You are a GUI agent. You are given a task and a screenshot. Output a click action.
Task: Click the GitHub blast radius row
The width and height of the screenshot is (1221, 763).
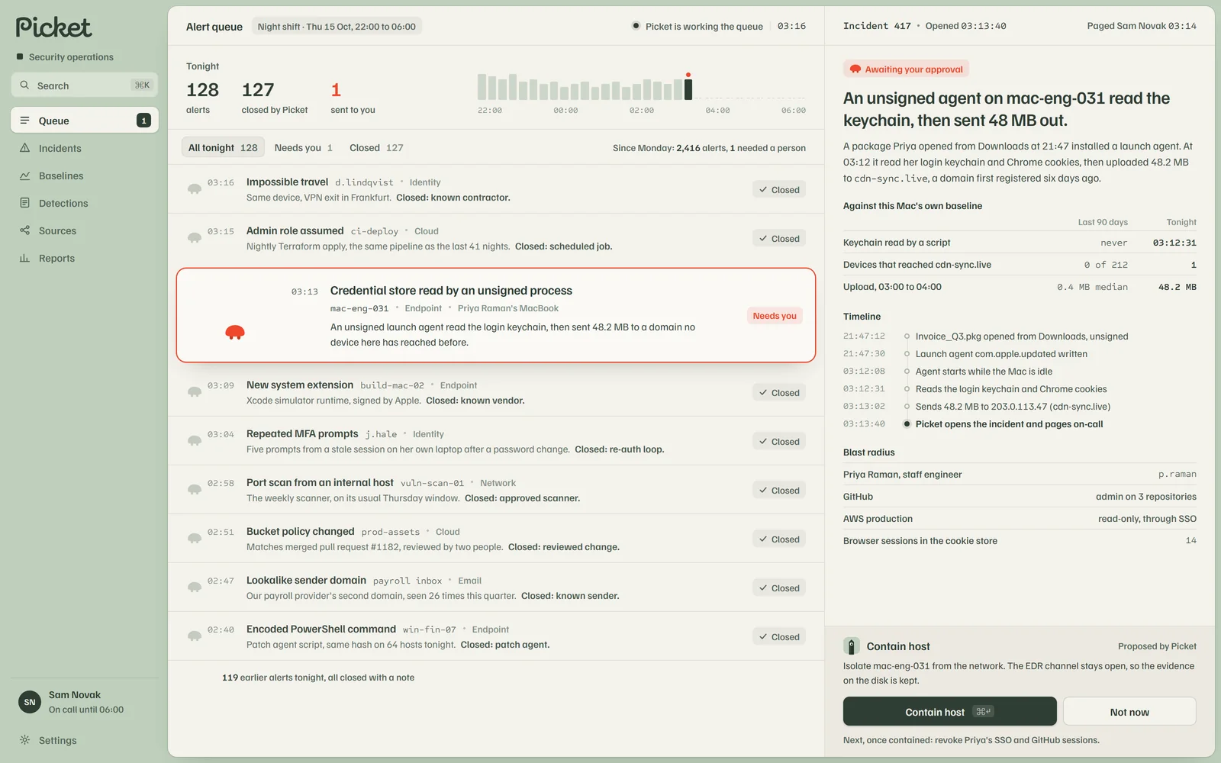[1020, 496]
